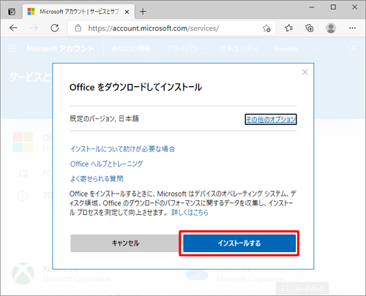Click the フィードバック button
The image size is (366, 296).
click(302, 289)
